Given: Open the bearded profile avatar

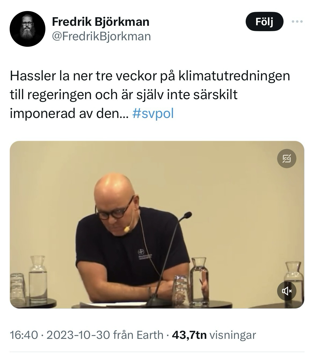Looking at the screenshot, I should click(x=27, y=29).
